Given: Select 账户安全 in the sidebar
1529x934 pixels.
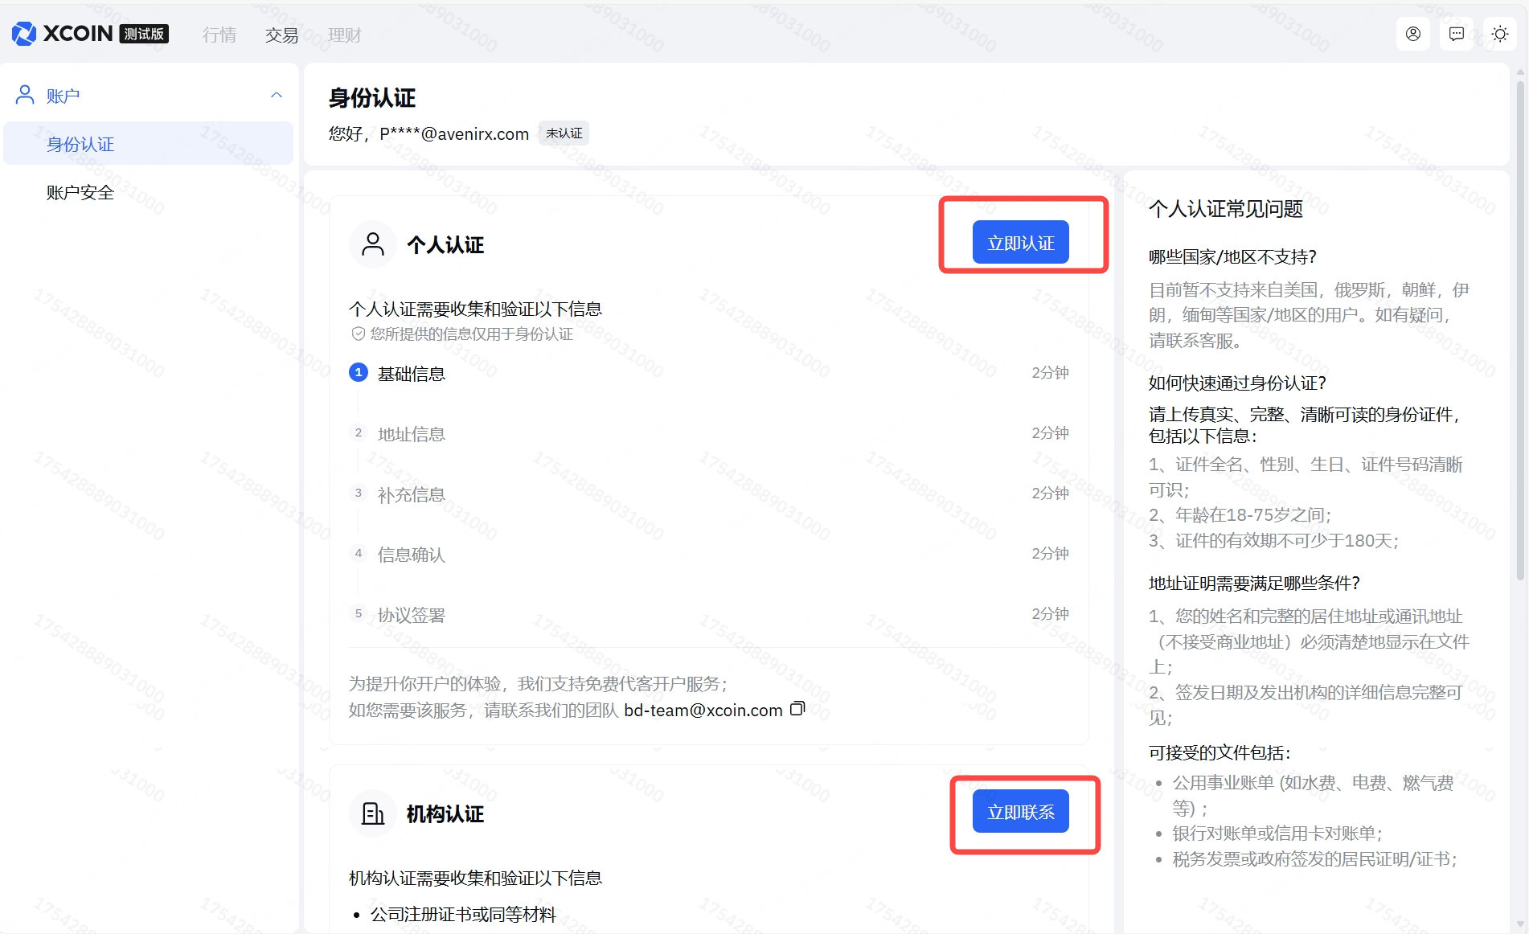Looking at the screenshot, I should point(80,192).
